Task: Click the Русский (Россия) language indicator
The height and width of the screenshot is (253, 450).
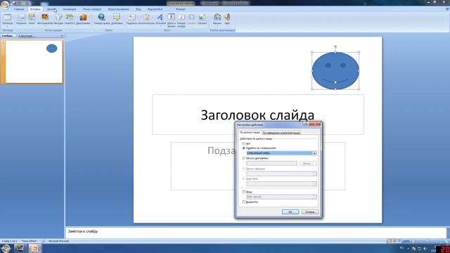Action: 58,241
